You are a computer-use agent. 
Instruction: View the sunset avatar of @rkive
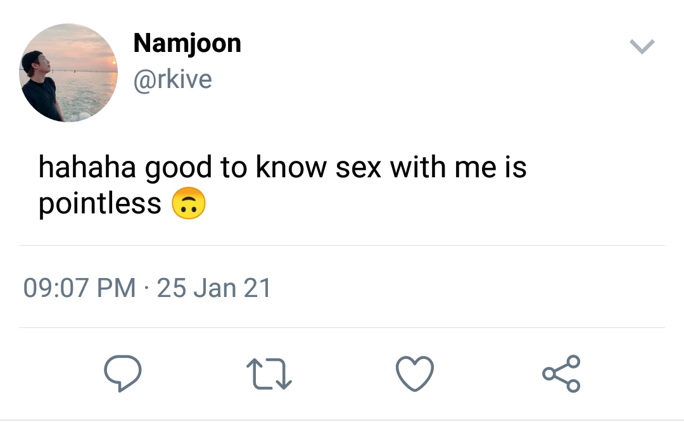(68, 73)
